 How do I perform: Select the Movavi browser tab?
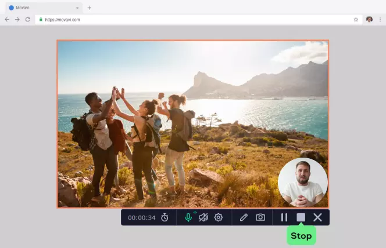[x=44, y=8]
